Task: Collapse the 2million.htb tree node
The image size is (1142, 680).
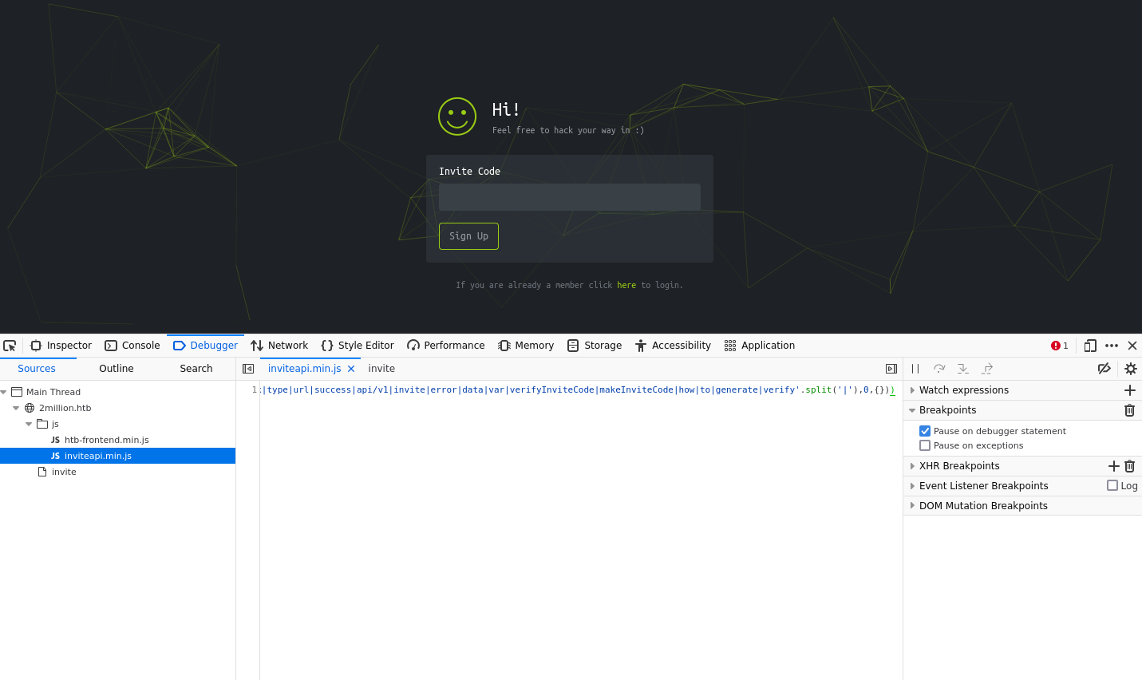Action: click(16, 408)
